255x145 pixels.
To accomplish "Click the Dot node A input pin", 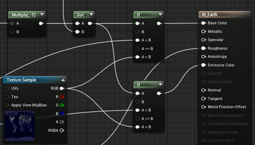I will [78, 23].
